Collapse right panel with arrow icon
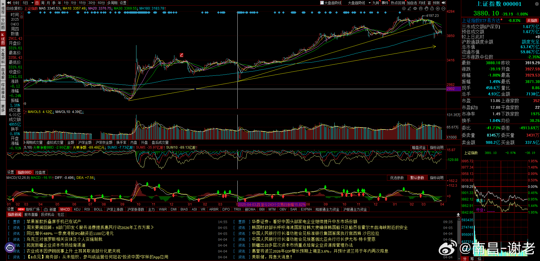Viewport: 540px width, 261px height. (444, 3)
